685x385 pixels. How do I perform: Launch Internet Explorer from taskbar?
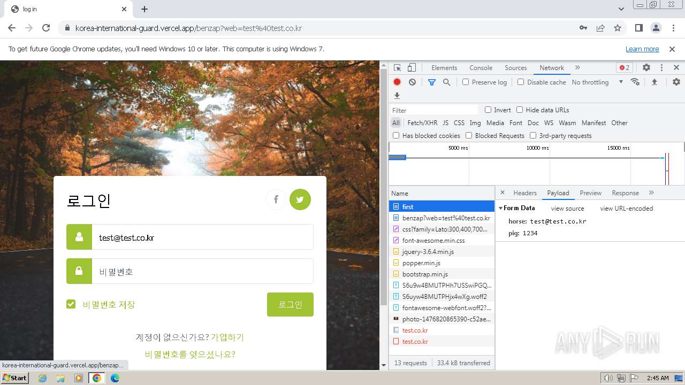pyautogui.click(x=42, y=378)
